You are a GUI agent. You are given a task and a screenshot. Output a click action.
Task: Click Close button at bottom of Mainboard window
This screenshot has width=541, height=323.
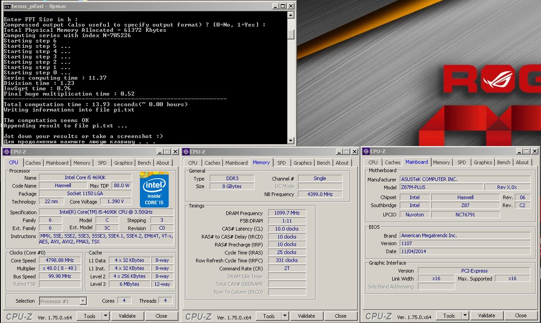click(521, 315)
